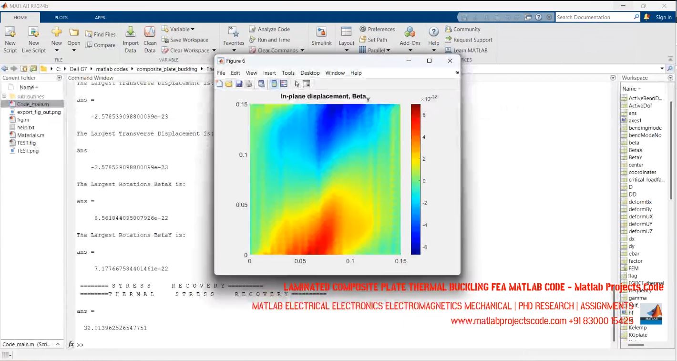Toggle the Insert Colorbar tool
The image size is (677, 361).
[274, 83]
